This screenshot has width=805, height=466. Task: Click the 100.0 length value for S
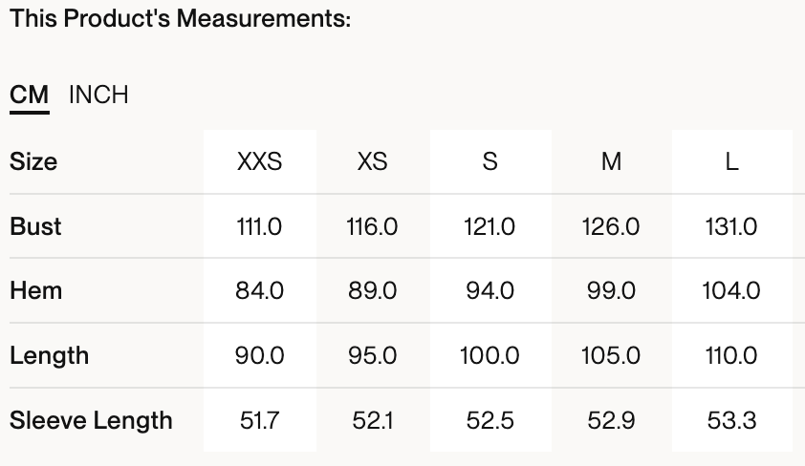click(x=490, y=355)
